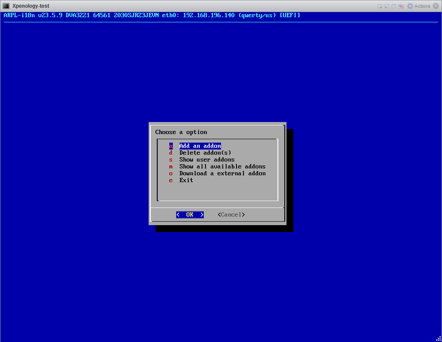Choose 'Show all available addons'
Viewport: 442px width, 342px height.
click(x=222, y=167)
